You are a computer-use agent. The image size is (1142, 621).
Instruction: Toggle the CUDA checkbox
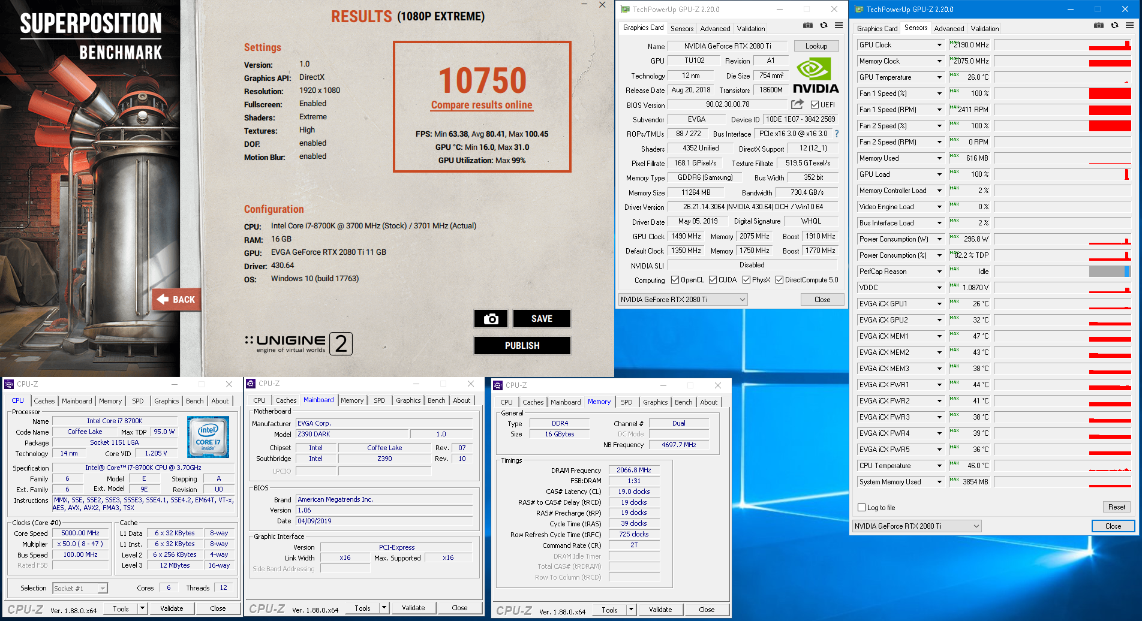(713, 280)
